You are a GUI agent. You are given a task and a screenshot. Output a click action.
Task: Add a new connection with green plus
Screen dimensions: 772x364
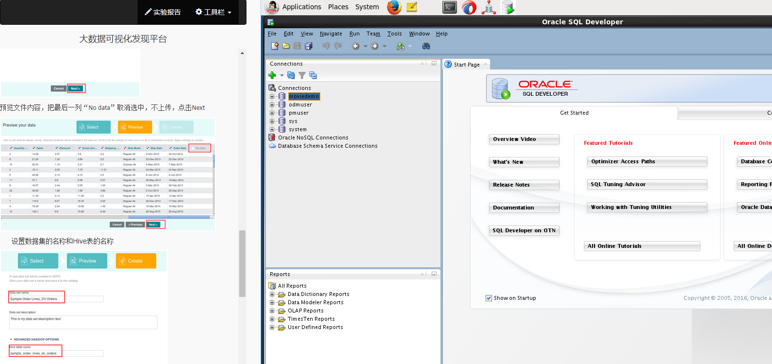pos(272,75)
